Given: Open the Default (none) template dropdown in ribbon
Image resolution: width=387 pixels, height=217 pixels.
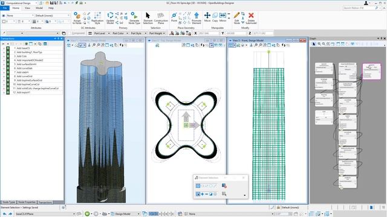Looking at the screenshot, I should (x=53, y=16).
